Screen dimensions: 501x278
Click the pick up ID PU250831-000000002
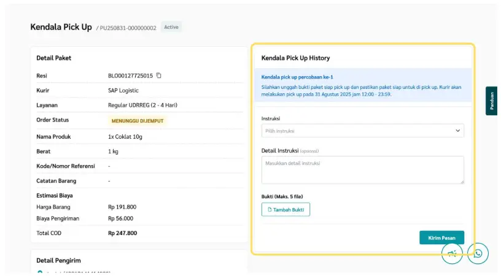point(128,28)
